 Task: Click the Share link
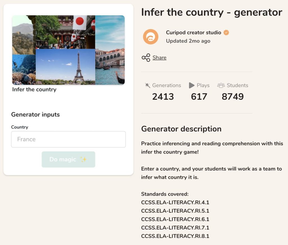tap(159, 57)
